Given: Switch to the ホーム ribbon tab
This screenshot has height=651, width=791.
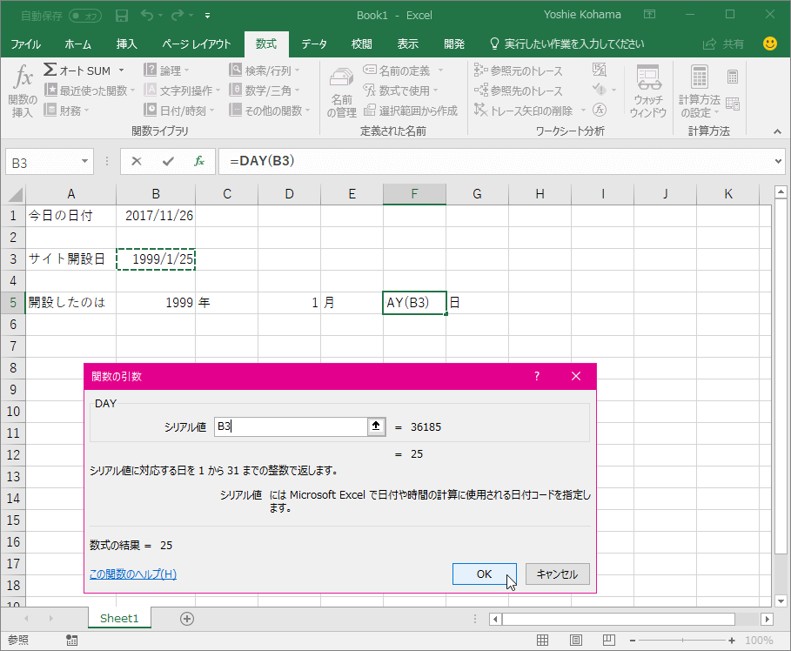Looking at the screenshot, I should [77, 44].
